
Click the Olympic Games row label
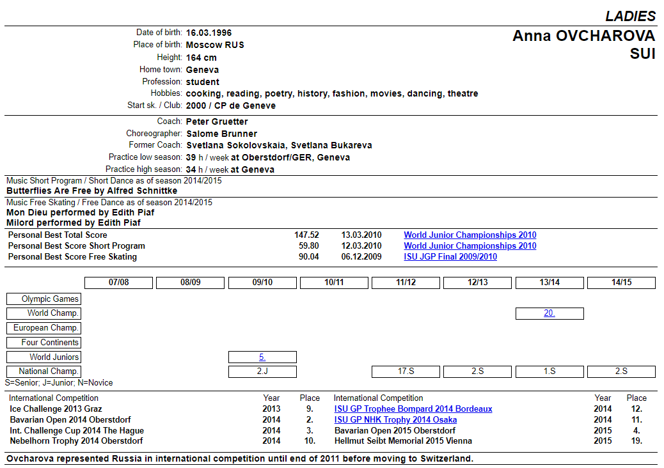pos(43,299)
